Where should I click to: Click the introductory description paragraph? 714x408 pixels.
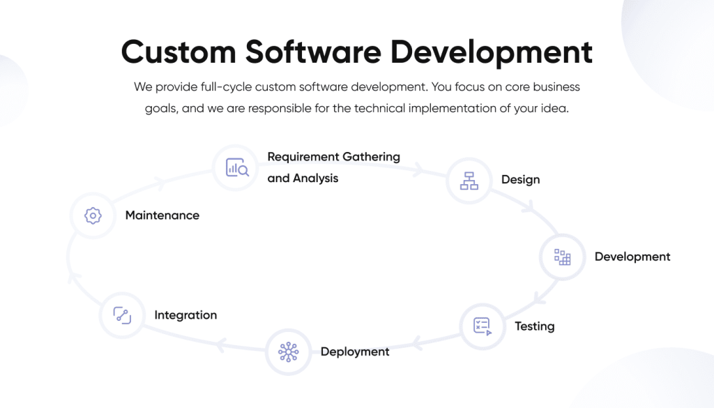(x=356, y=97)
